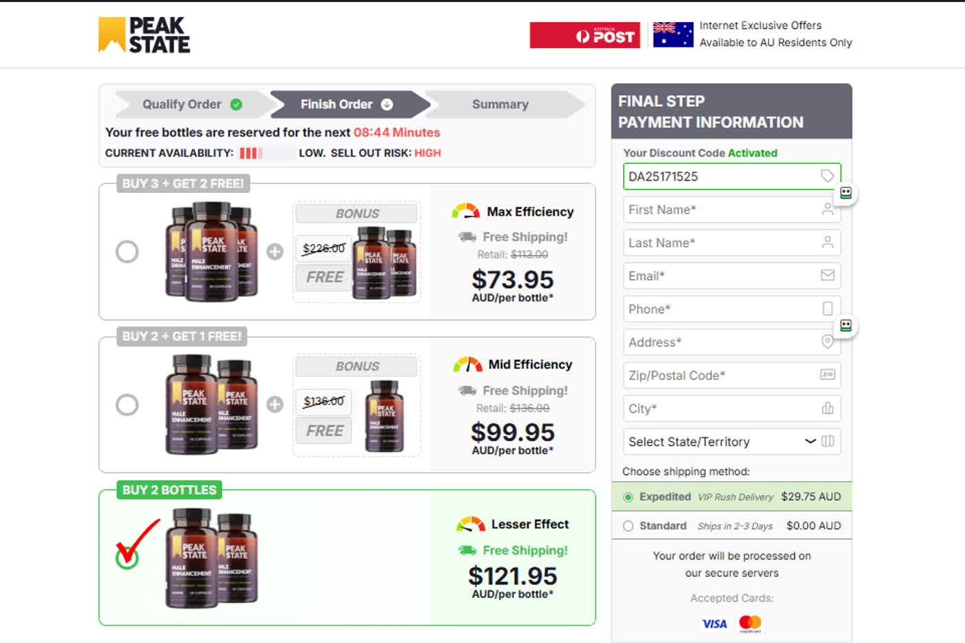965x643 pixels.
Task: Select the Buy 2 Bottles package radio
Action: coord(127,557)
